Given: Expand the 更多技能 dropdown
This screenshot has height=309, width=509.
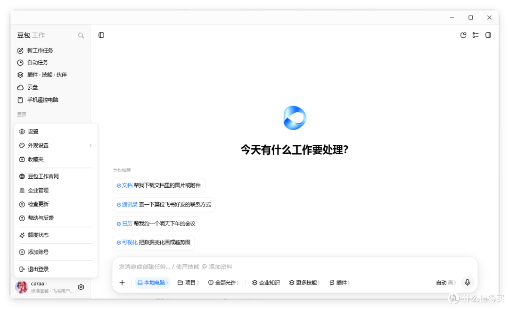Looking at the screenshot, I should pyautogui.click(x=304, y=283).
